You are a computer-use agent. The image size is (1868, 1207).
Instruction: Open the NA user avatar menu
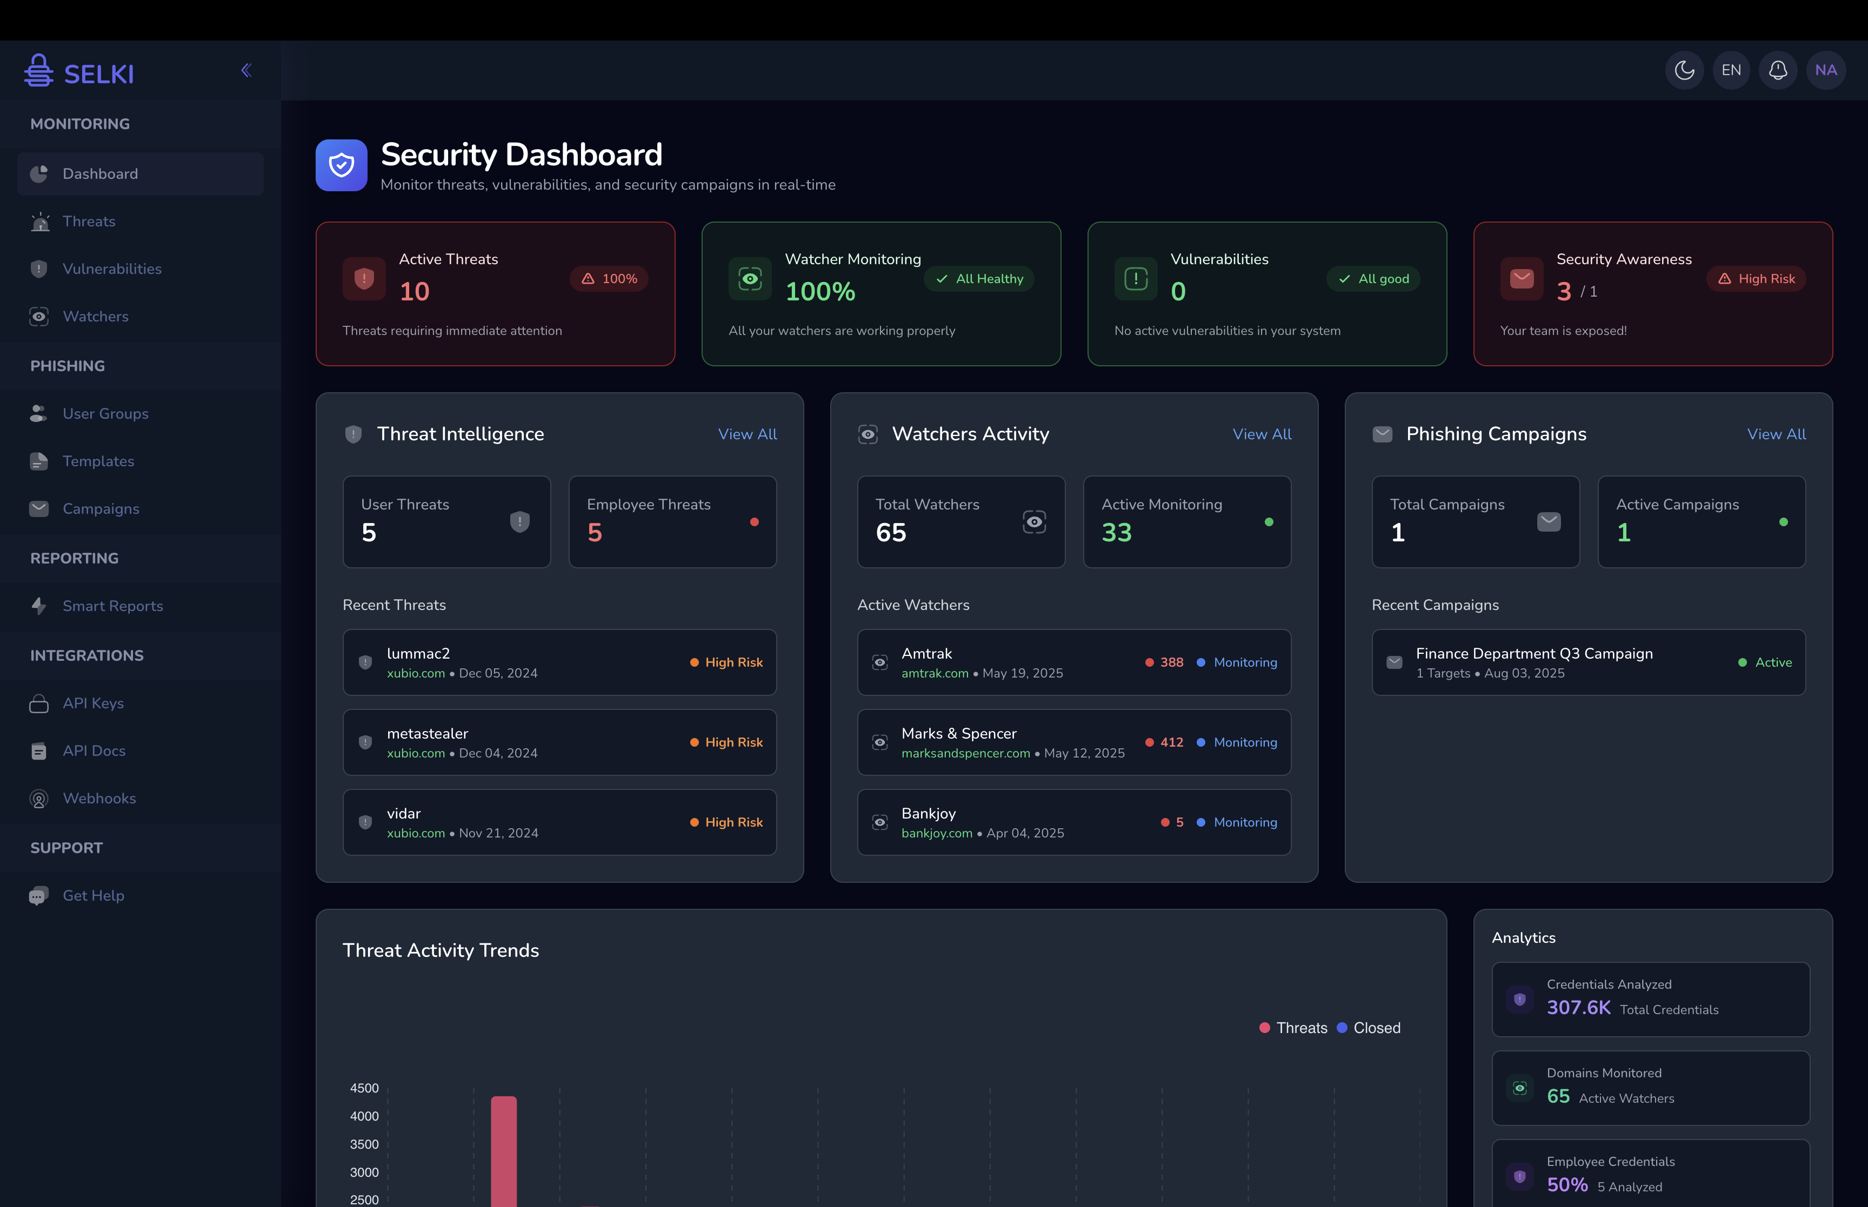tap(1826, 71)
